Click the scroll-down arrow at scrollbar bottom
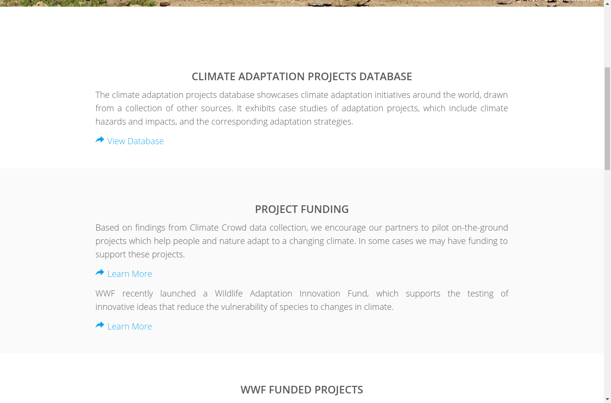611x403 pixels. pos(607,399)
